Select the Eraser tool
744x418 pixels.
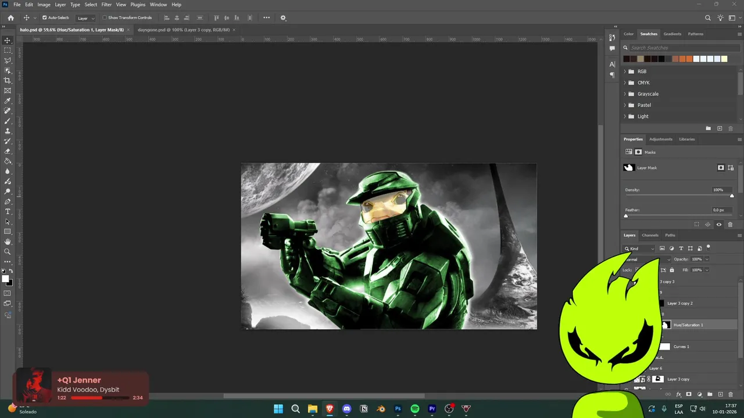8,151
